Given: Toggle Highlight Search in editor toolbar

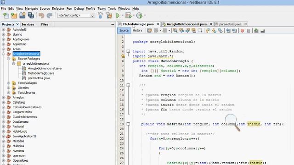Looking at the screenshot, I should 194,31.
